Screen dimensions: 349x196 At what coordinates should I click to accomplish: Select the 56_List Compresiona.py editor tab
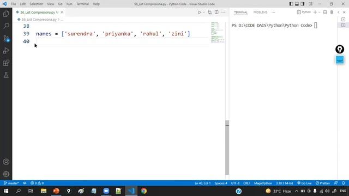click(x=37, y=13)
